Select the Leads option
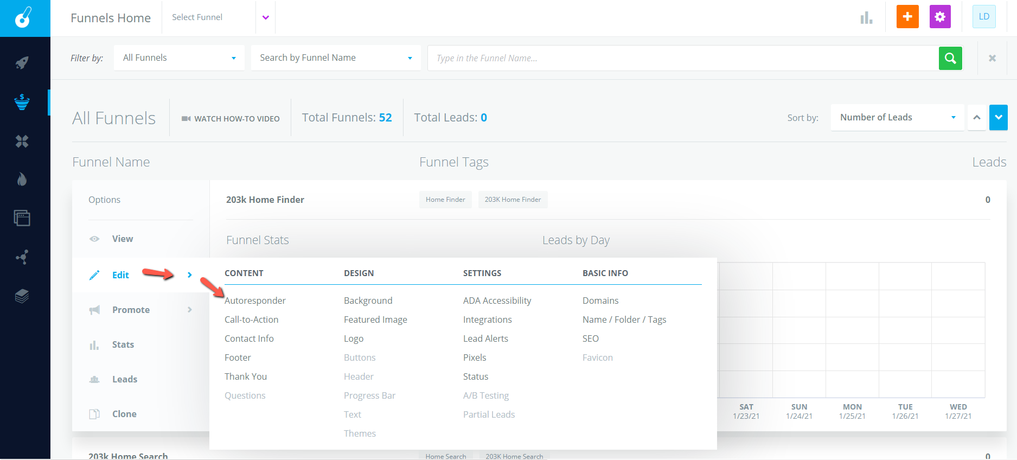Screen dimensions: 1017x460 pos(125,379)
